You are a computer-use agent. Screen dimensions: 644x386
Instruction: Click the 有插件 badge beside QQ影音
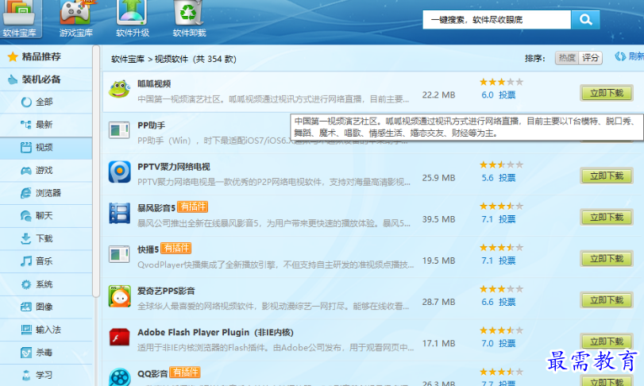pyautogui.click(x=185, y=372)
